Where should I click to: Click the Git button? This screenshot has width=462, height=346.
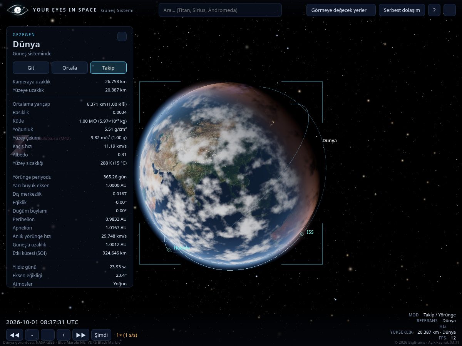click(31, 68)
